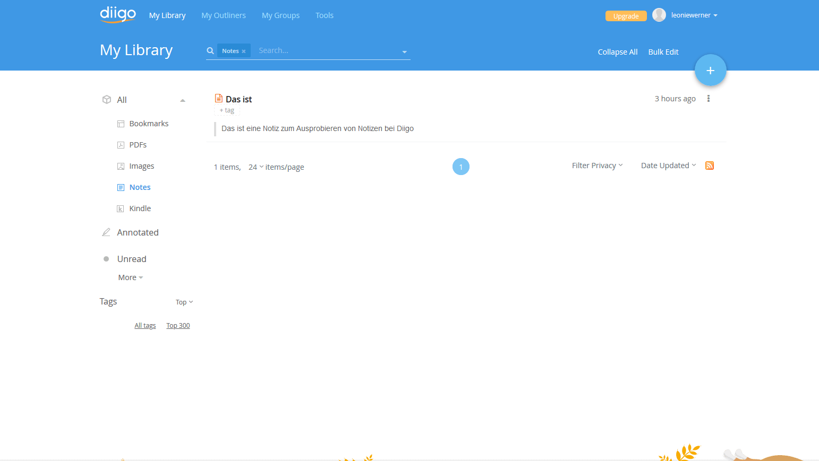Collapse the All section in sidebar

[x=183, y=100]
